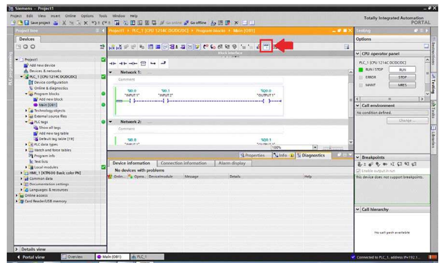The width and height of the screenshot is (445, 263).
Task: Expand the Technology objects tree node
Action: 26,111
